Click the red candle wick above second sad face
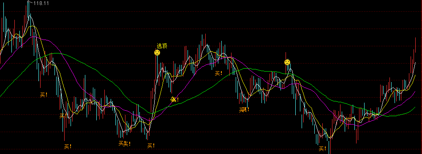The height and width of the screenshot is (154, 422). pos(286,56)
